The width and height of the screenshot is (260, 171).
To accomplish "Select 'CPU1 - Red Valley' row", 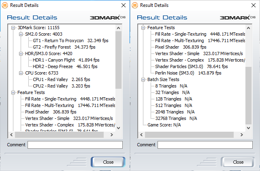I will [61, 79].
